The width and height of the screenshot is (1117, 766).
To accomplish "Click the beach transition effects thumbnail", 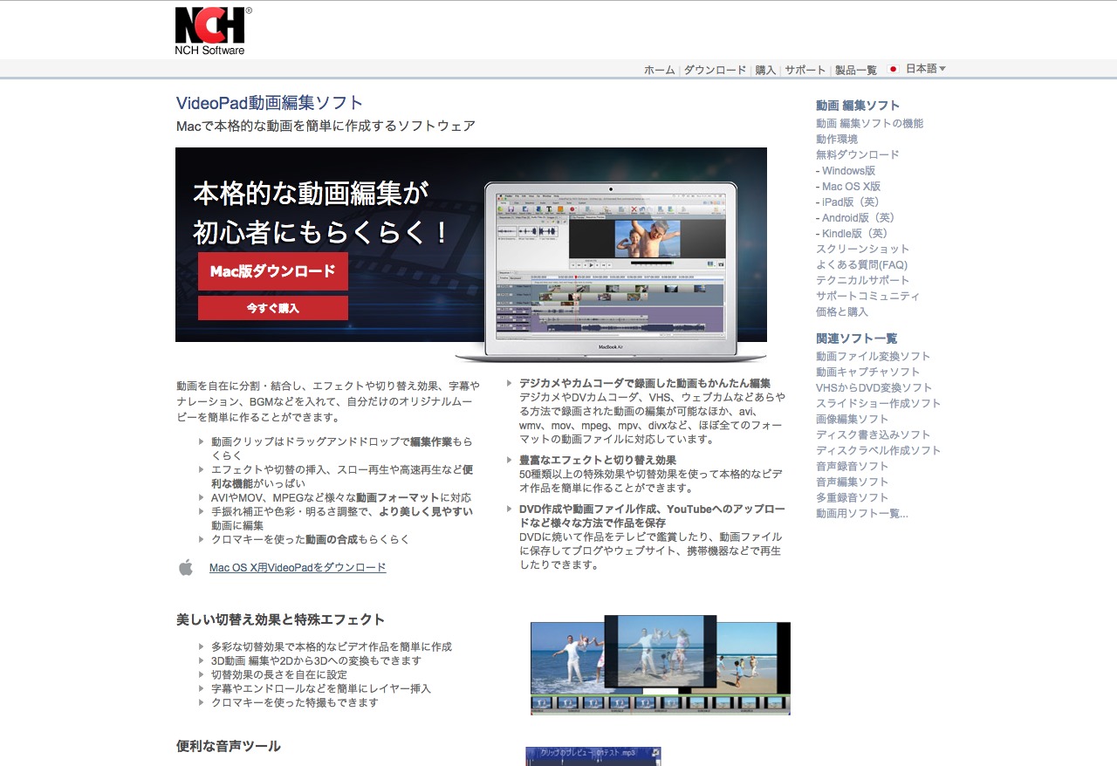I will coord(661,665).
